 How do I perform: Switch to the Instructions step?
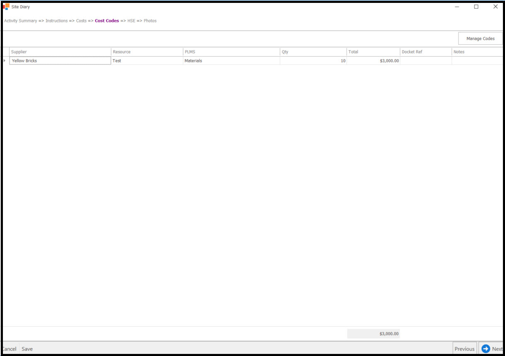click(x=56, y=21)
